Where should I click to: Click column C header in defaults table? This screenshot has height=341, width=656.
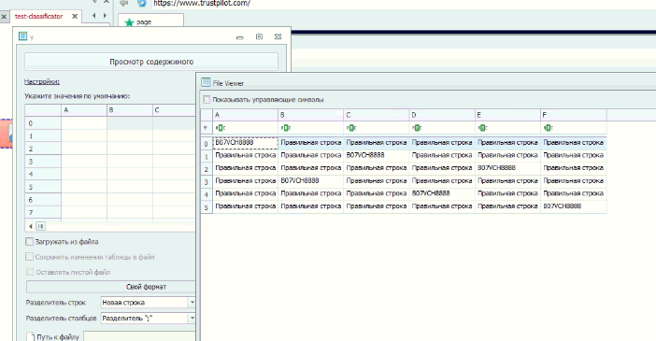point(174,110)
